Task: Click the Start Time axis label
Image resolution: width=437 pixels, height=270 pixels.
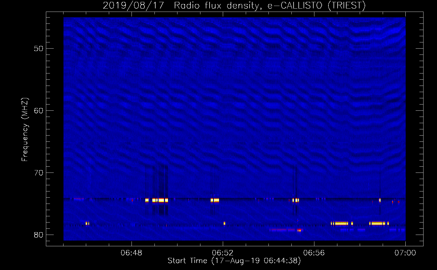Action: click(234, 261)
